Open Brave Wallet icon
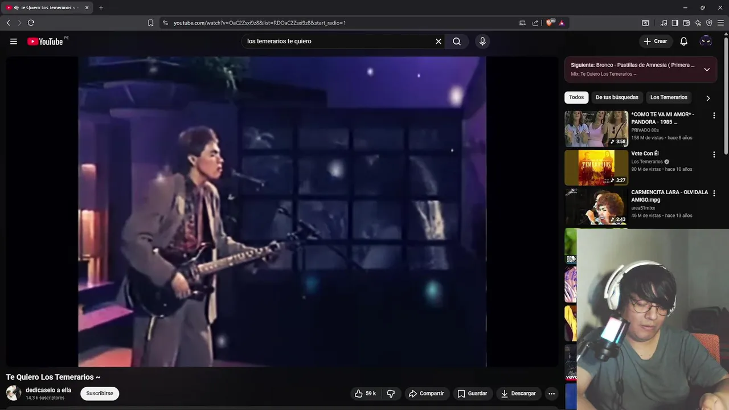Viewport: 729px width, 410px height. click(x=686, y=23)
